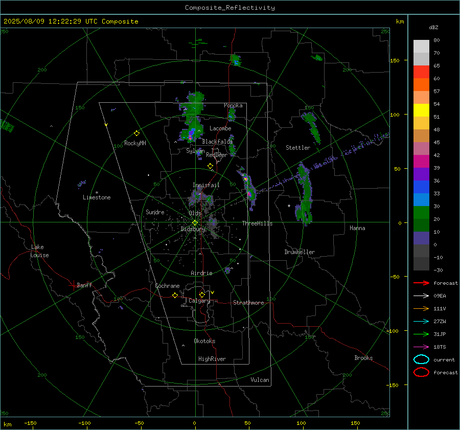
Task: Click the red forecast ellipse icon
Action: pyautogui.click(x=421, y=372)
